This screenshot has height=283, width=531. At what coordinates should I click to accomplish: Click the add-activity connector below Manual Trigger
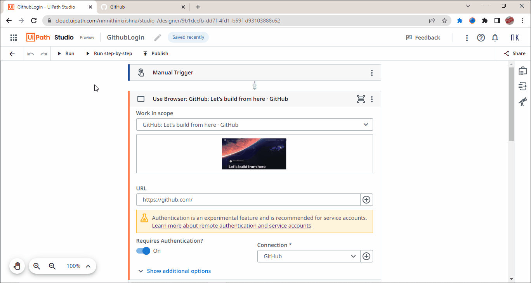point(255,86)
